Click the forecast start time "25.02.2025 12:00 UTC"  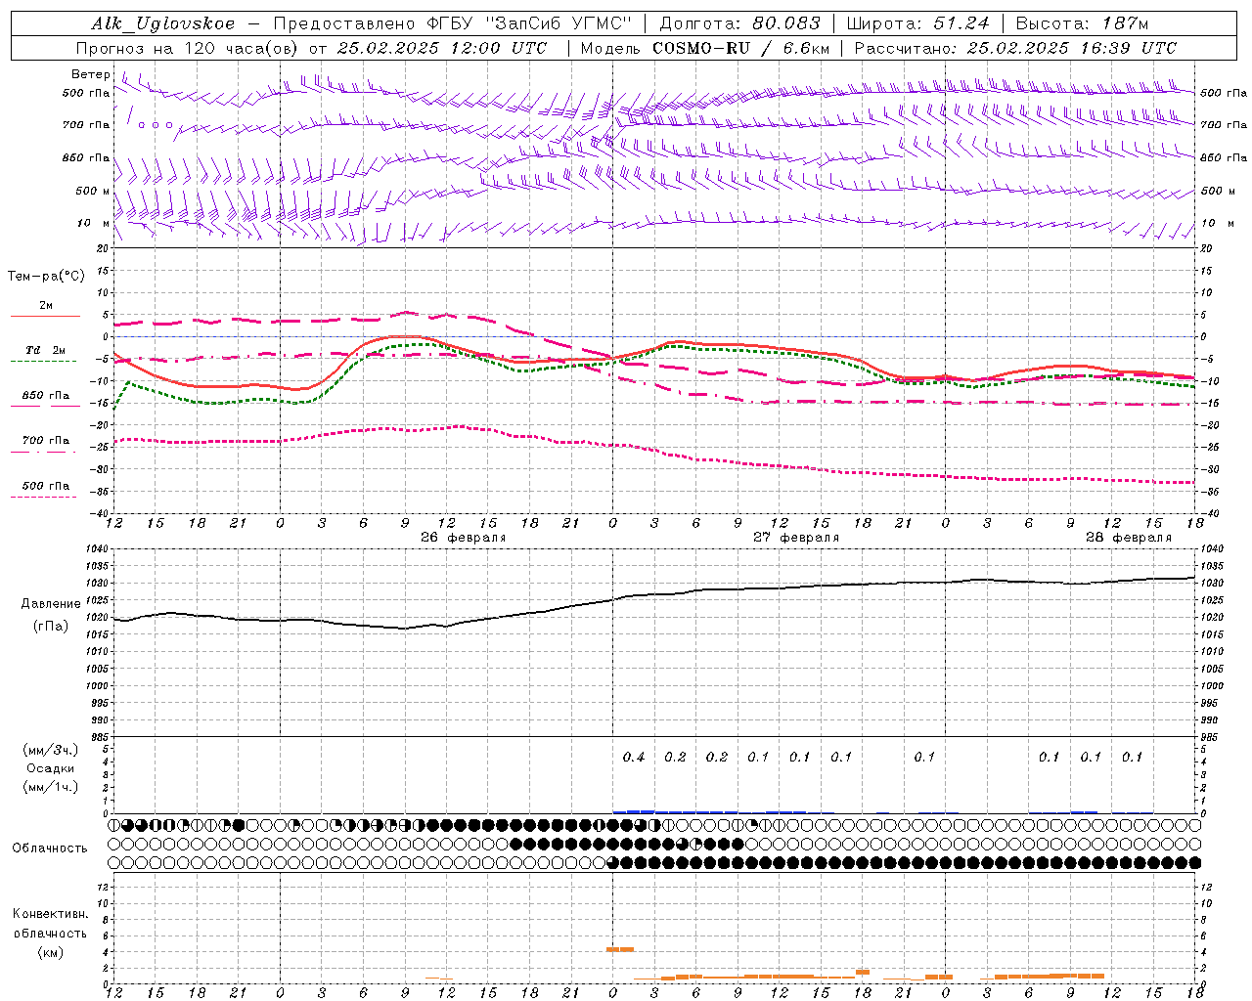tap(441, 48)
